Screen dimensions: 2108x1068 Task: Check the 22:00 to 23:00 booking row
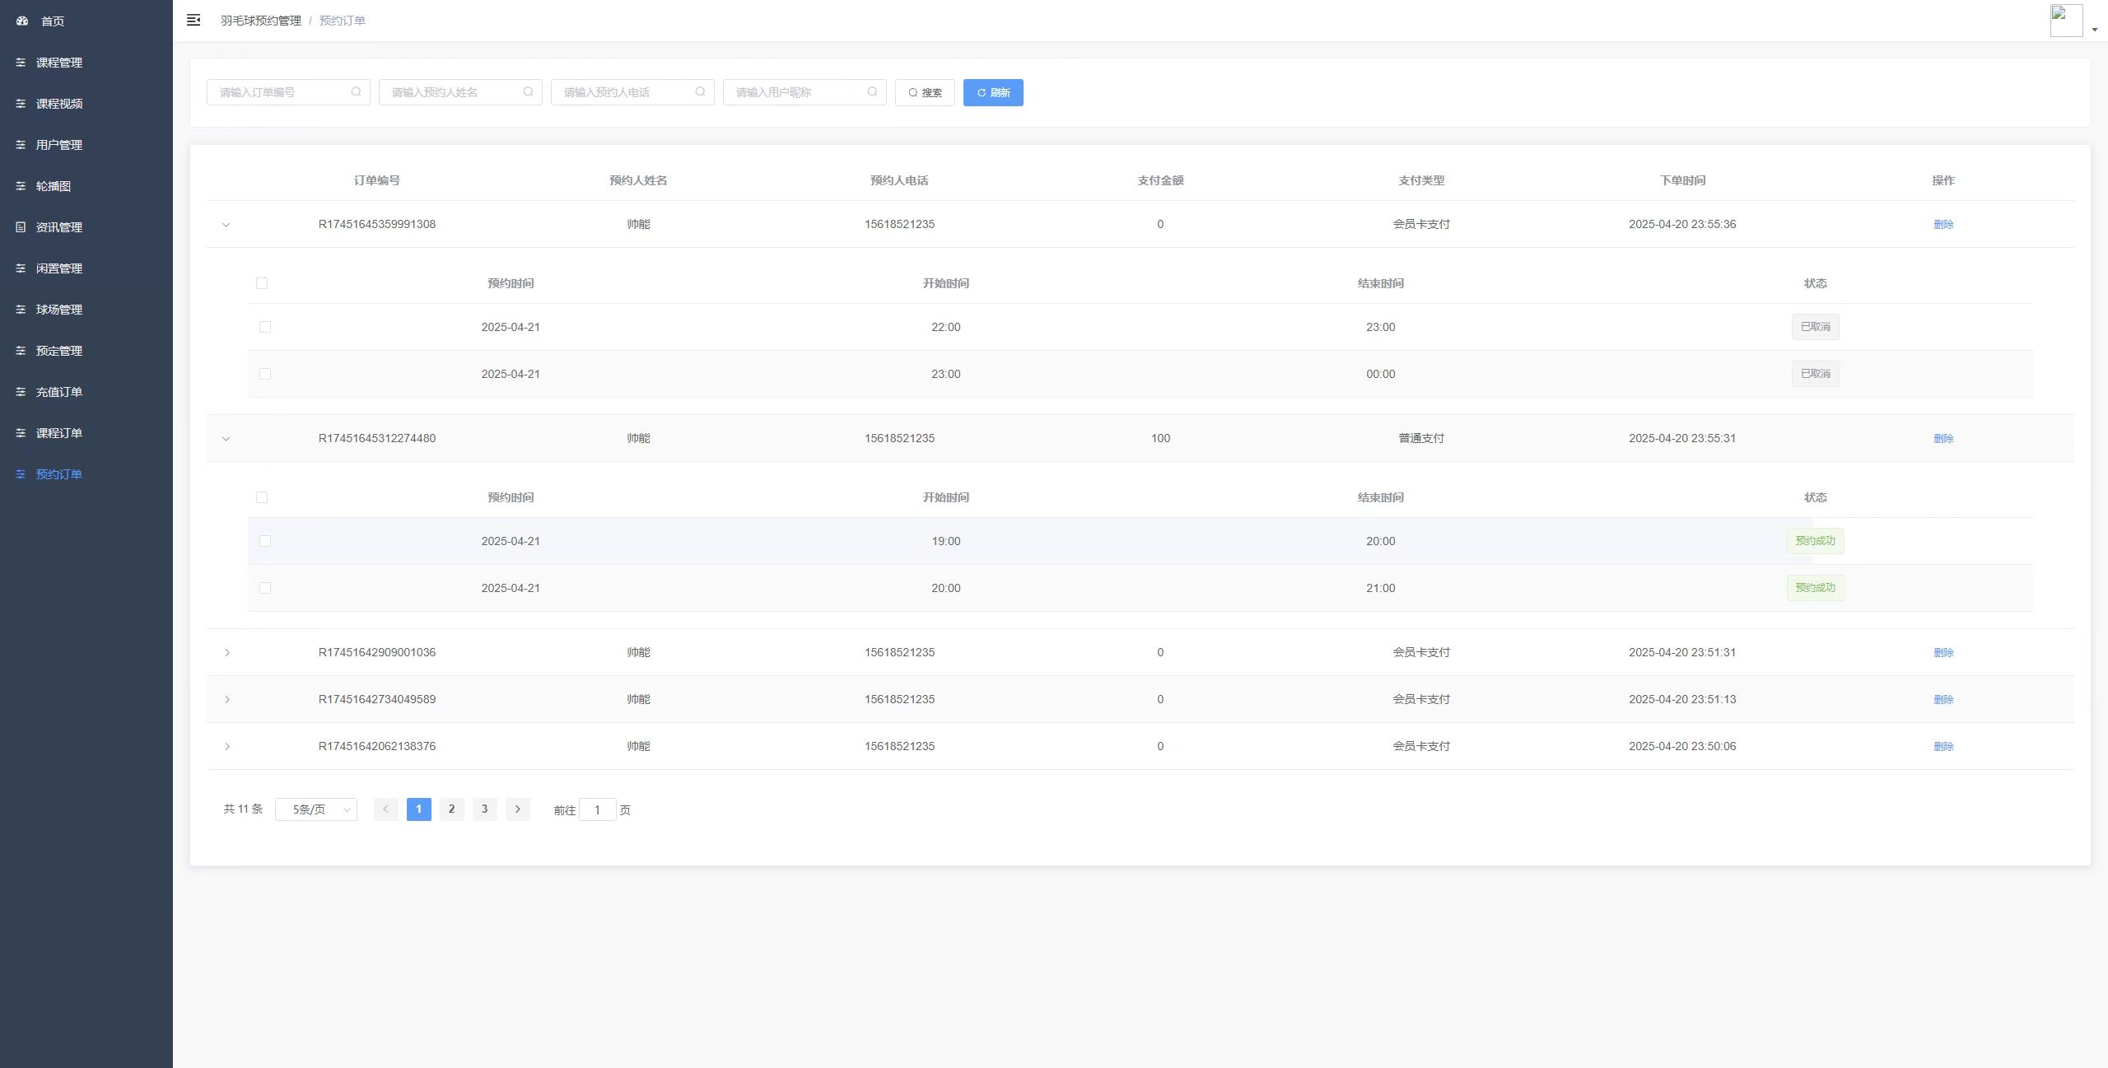click(x=265, y=327)
